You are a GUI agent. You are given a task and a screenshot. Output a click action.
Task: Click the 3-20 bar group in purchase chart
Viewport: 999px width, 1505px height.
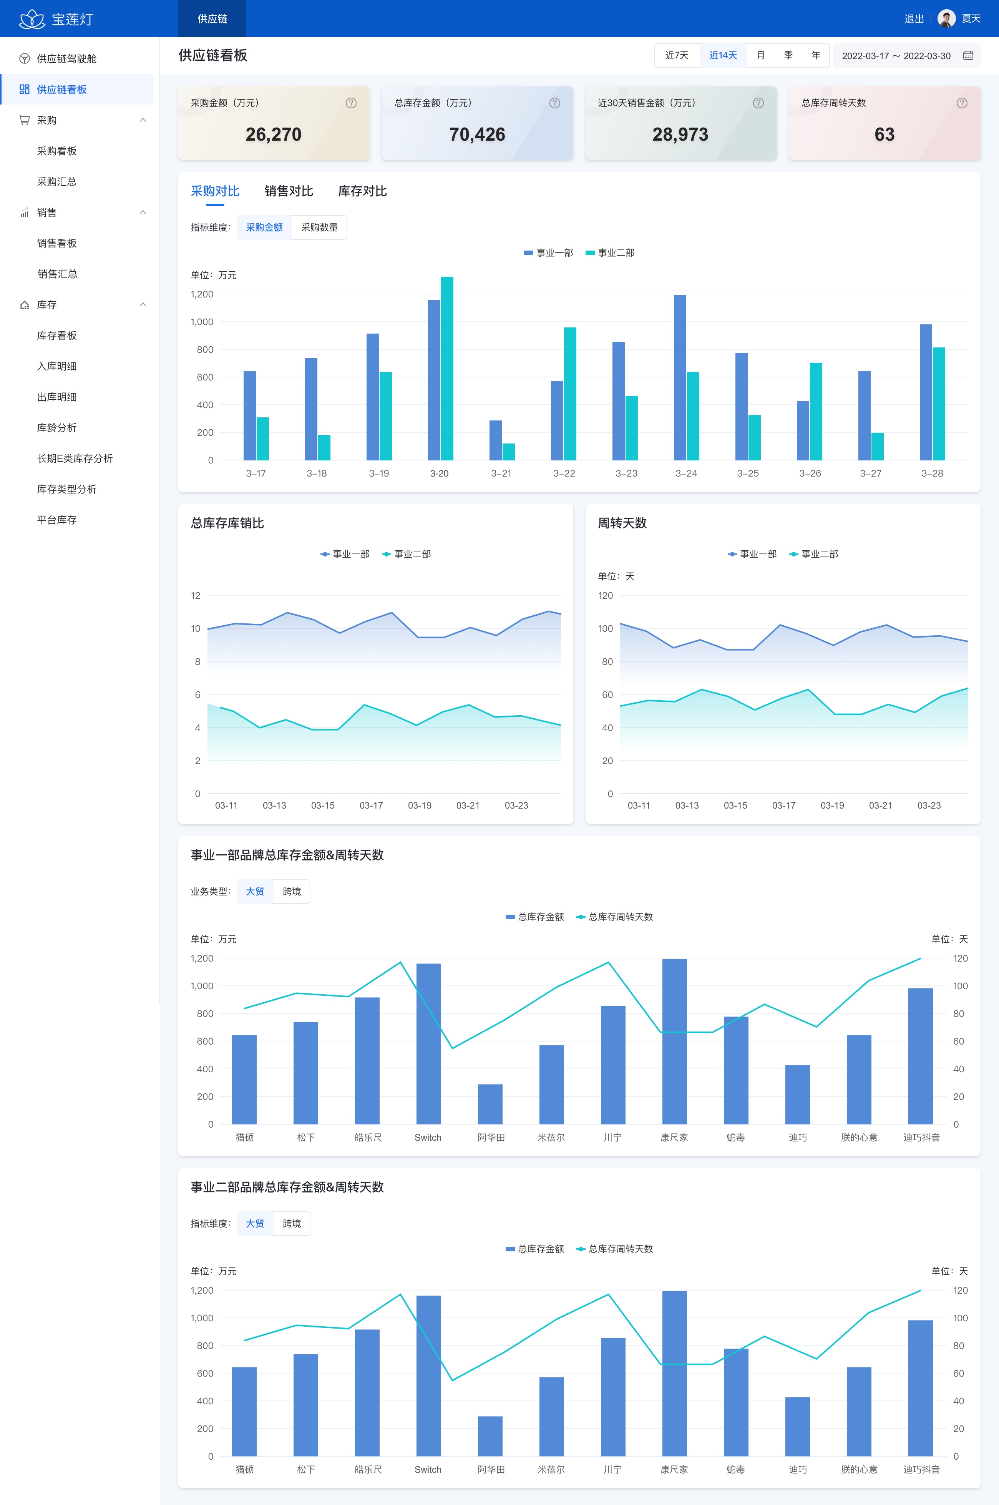(440, 368)
